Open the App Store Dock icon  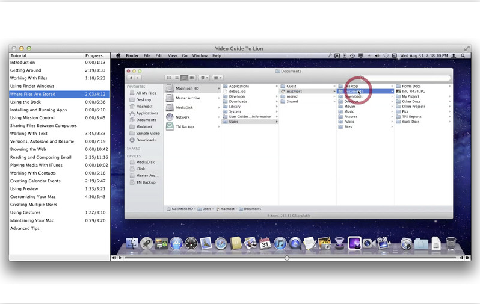[x=176, y=244]
